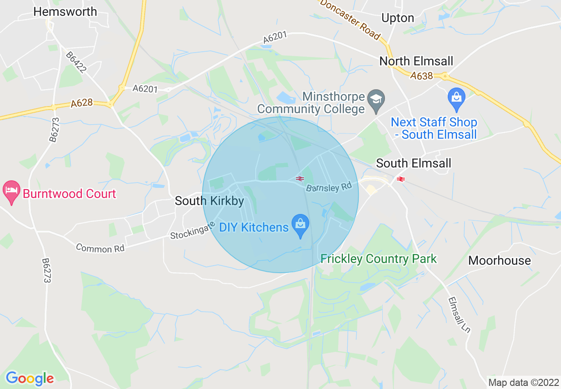The image size is (561, 389).
Task: Click the Frickley Country Park label
Action: click(379, 259)
